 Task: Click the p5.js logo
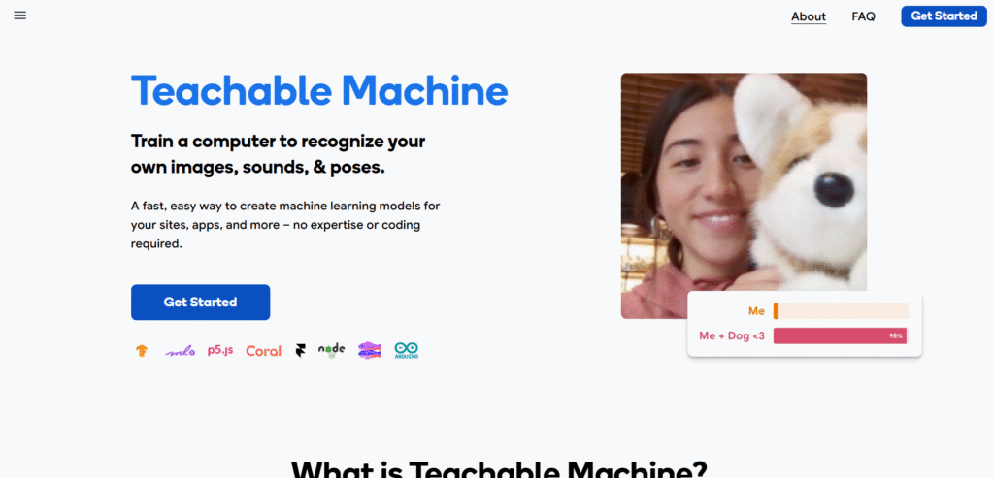pyautogui.click(x=220, y=350)
